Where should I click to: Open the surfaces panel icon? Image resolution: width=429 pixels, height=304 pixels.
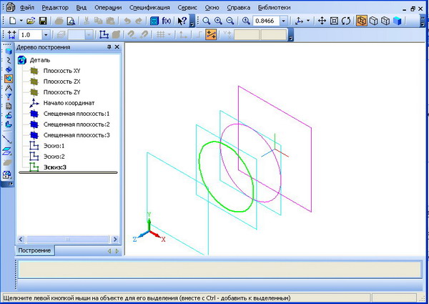click(9, 69)
